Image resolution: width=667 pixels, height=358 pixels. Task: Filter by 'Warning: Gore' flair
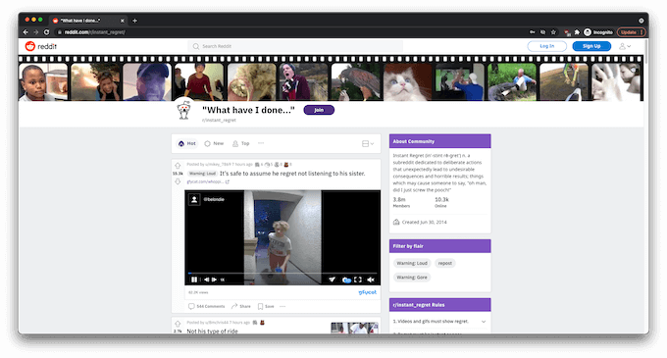click(412, 278)
